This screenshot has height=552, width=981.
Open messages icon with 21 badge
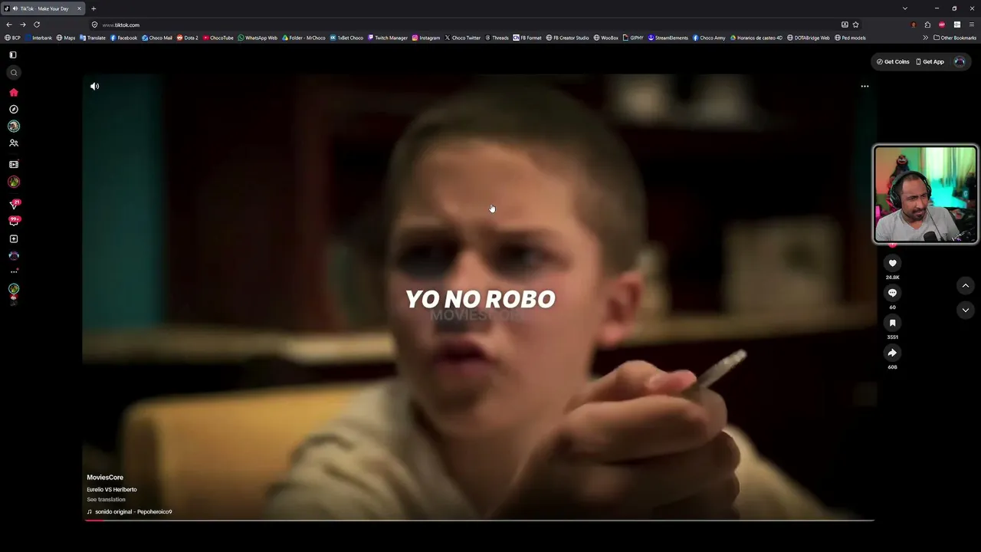coord(14,205)
